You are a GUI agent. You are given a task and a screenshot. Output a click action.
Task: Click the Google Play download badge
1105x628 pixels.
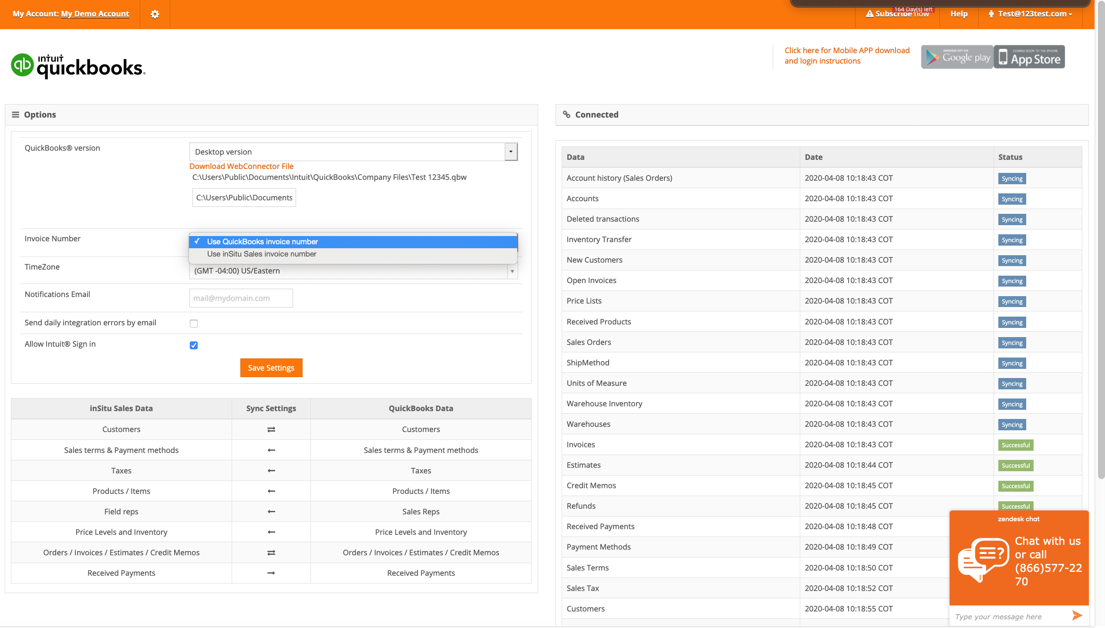tap(957, 57)
